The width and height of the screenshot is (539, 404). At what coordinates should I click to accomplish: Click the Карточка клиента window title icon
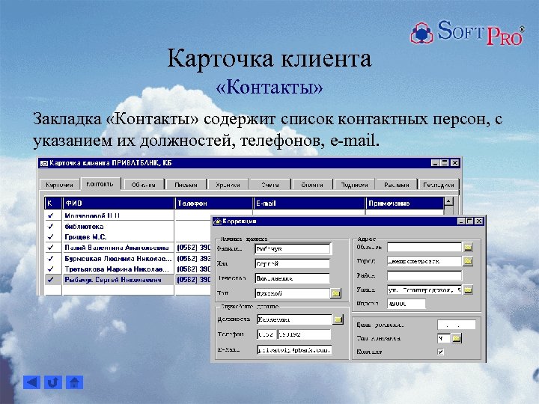(44, 163)
